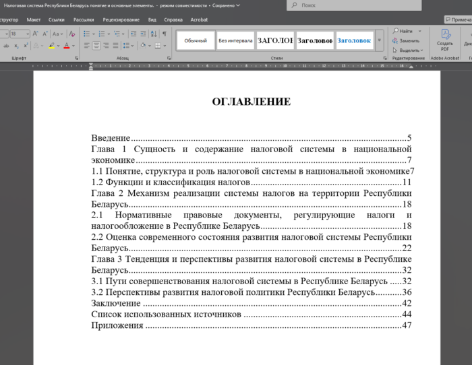472x365 pixels.
Task: Open the Макет ribbon tab
Action: tap(34, 20)
